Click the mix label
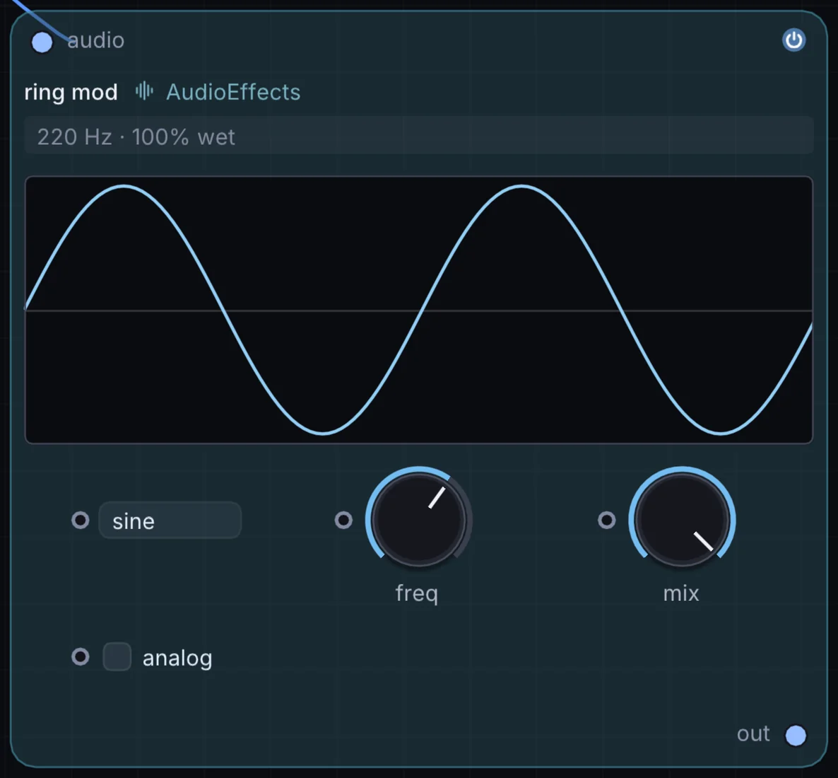 click(x=681, y=593)
